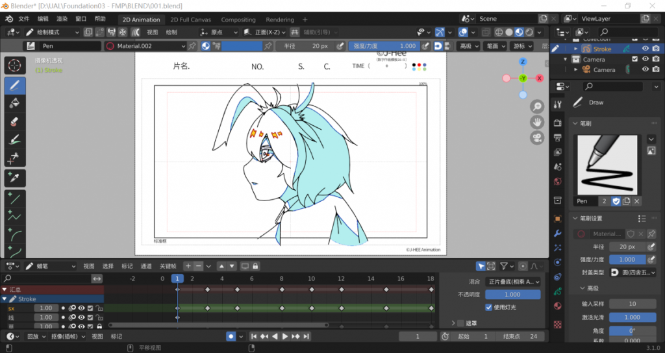Image resolution: width=665 pixels, height=353 pixels.
Task: Select the Erase tool
Action: [x=15, y=121]
